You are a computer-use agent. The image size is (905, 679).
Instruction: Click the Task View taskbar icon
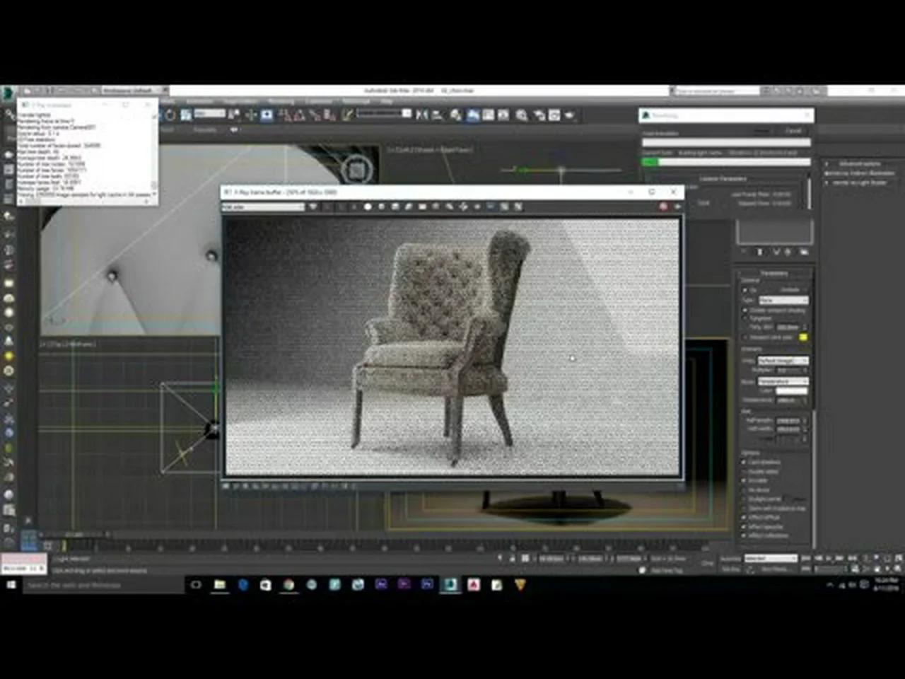pyautogui.click(x=196, y=585)
